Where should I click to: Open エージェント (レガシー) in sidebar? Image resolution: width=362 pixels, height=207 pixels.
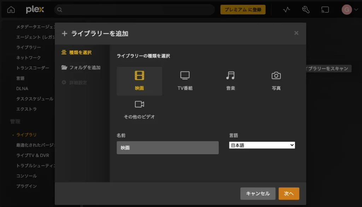(x=35, y=37)
